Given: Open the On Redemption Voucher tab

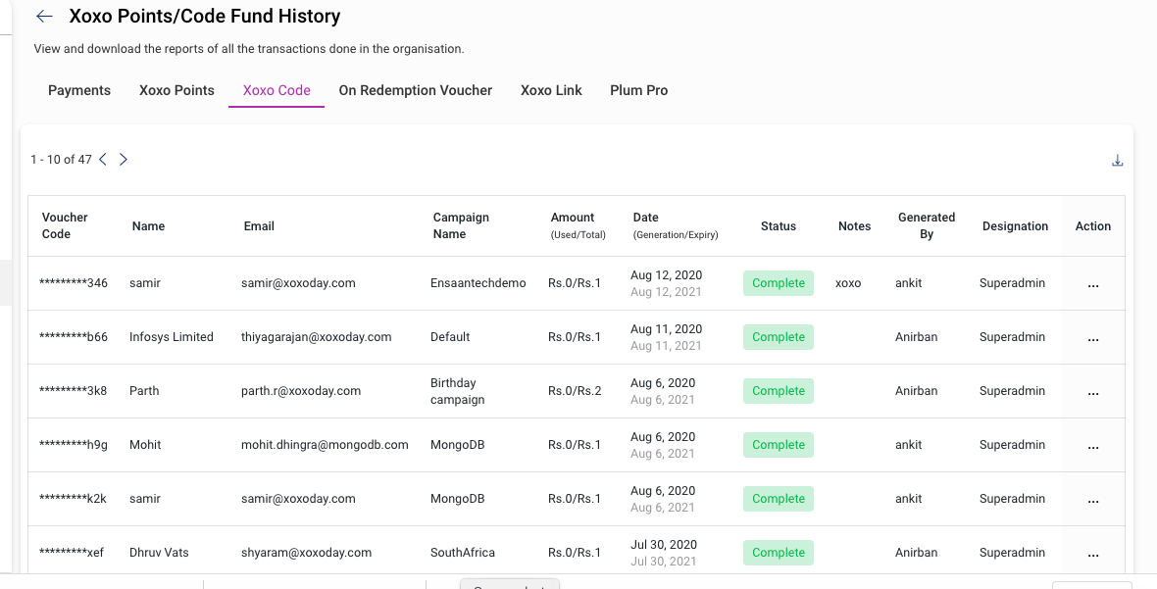Looking at the screenshot, I should pos(416,90).
